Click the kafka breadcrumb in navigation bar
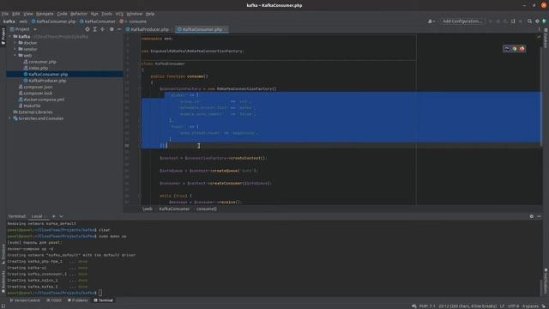This screenshot has height=309, width=549. (9, 21)
